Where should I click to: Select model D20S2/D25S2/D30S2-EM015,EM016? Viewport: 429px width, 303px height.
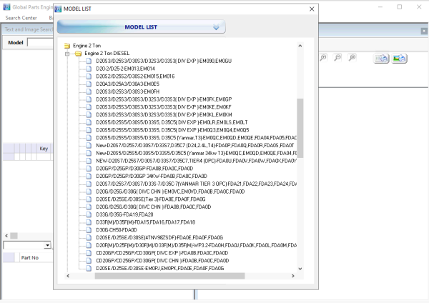[x=135, y=76]
